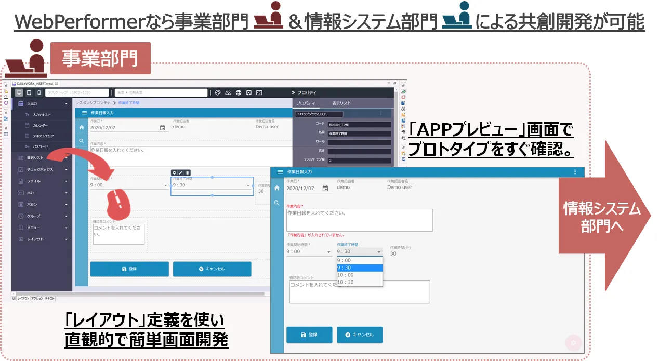The width and height of the screenshot is (659, 361).
Task: Switch to the 表示リスト tab in properties panel
Action: tap(342, 103)
